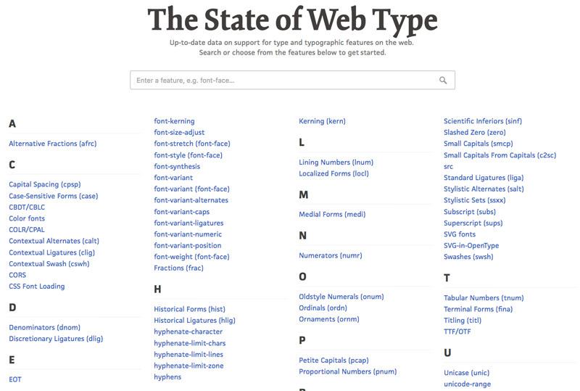Click the hyphenate-limit-chars link
The height and width of the screenshot is (391, 580).
pyautogui.click(x=189, y=343)
